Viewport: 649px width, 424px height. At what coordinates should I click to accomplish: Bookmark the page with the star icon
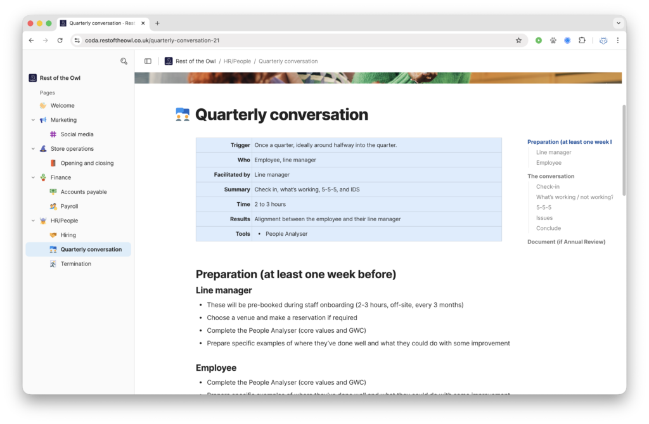[x=518, y=40]
